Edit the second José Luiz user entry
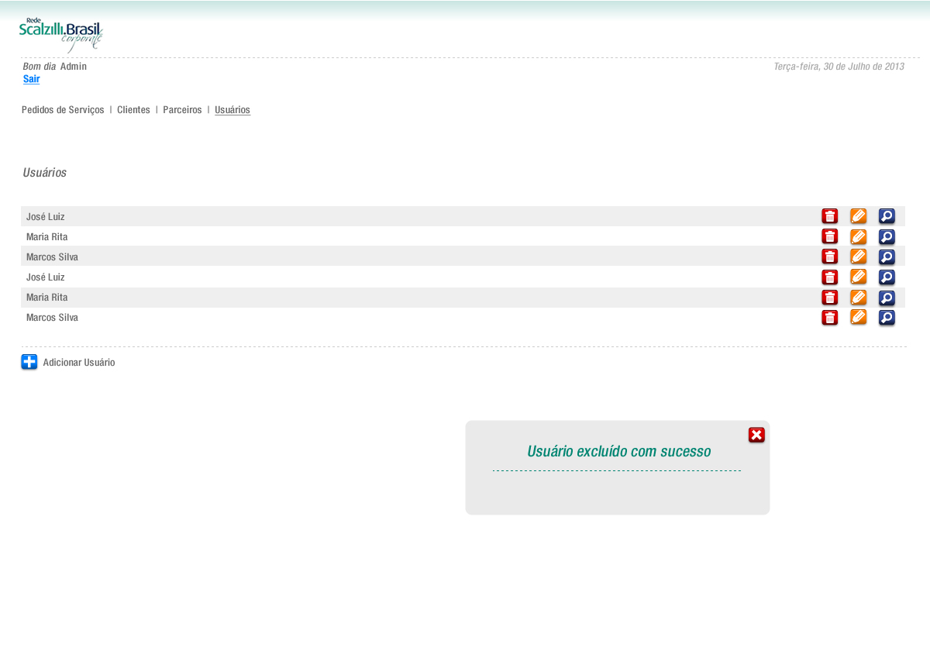The image size is (930, 668). pyautogui.click(x=858, y=277)
